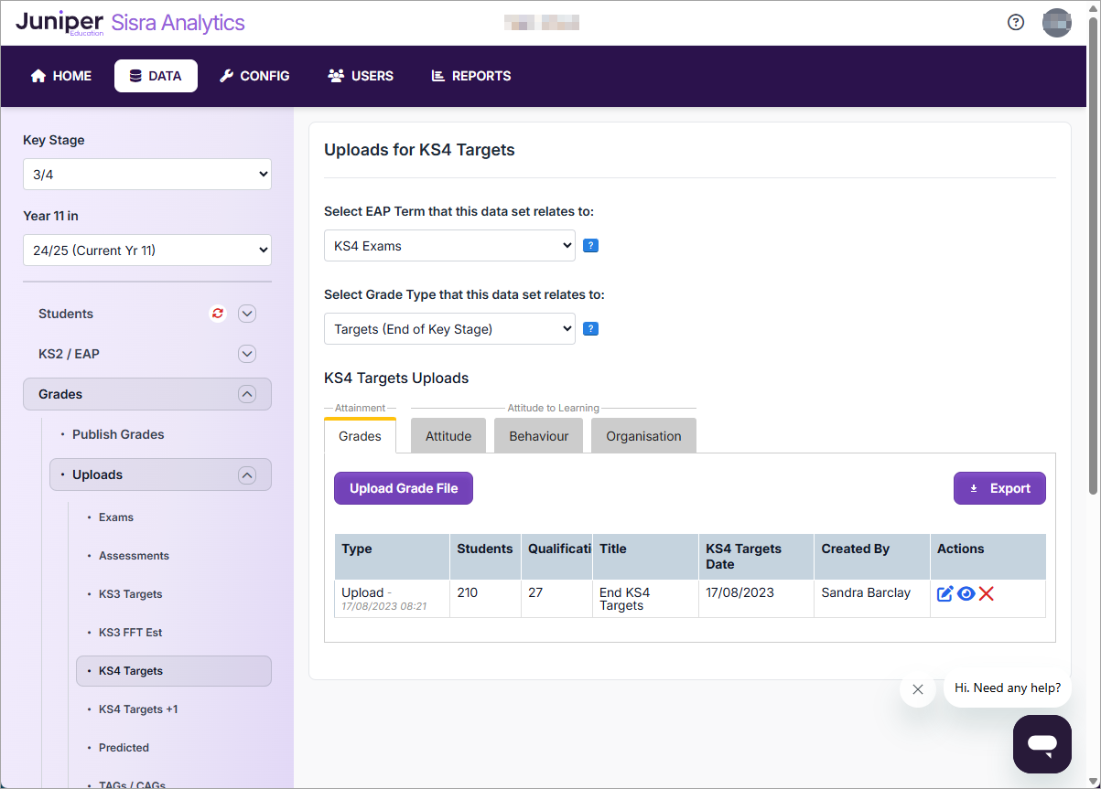The image size is (1101, 789).
Task: Open the user profile avatar
Action: (1056, 23)
